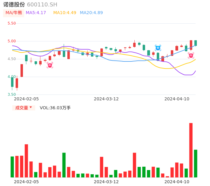
Task: Click the red triangle arrow beside 成交量
Action: (x=31, y=107)
